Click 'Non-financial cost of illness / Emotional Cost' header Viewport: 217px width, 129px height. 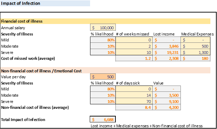[105, 71]
